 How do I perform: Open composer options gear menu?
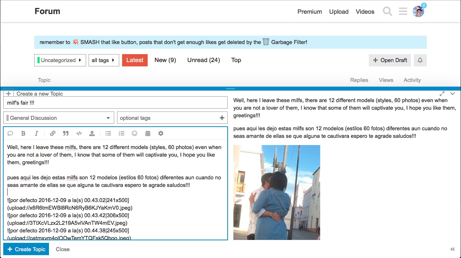click(161, 134)
